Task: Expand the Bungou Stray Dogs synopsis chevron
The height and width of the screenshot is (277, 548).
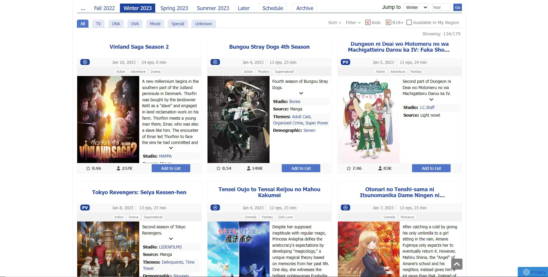Action: pyautogui.click(x=301, y=93)
